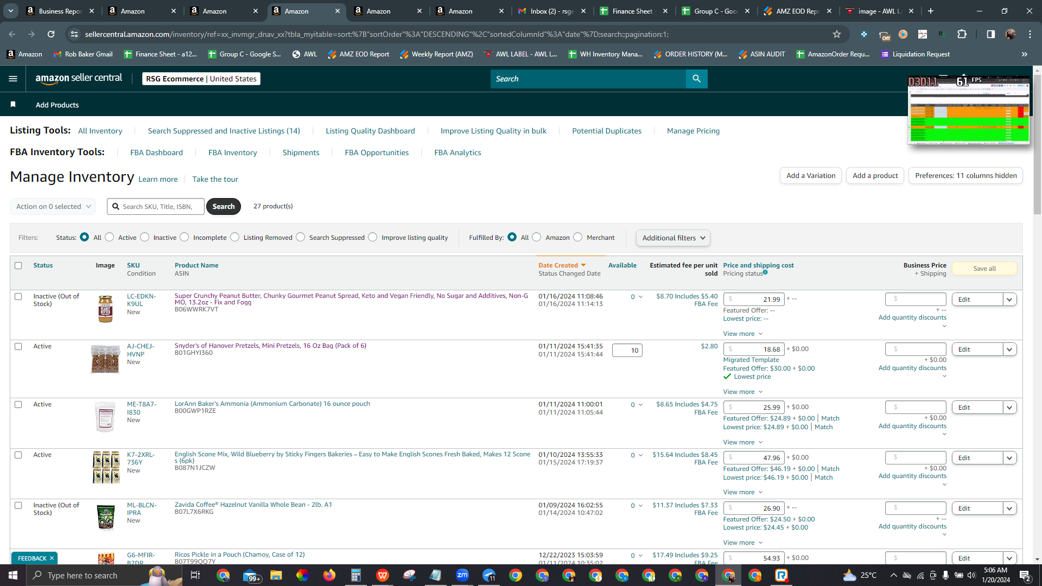Image resolution: width=1042 pixels, height=586 pixels.
Task: Click the Peanut Butter product thumbnail
Action: [x=105, y=308]
